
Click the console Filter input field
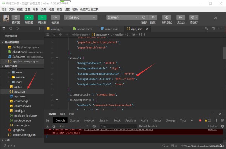[x=119, y=126]
